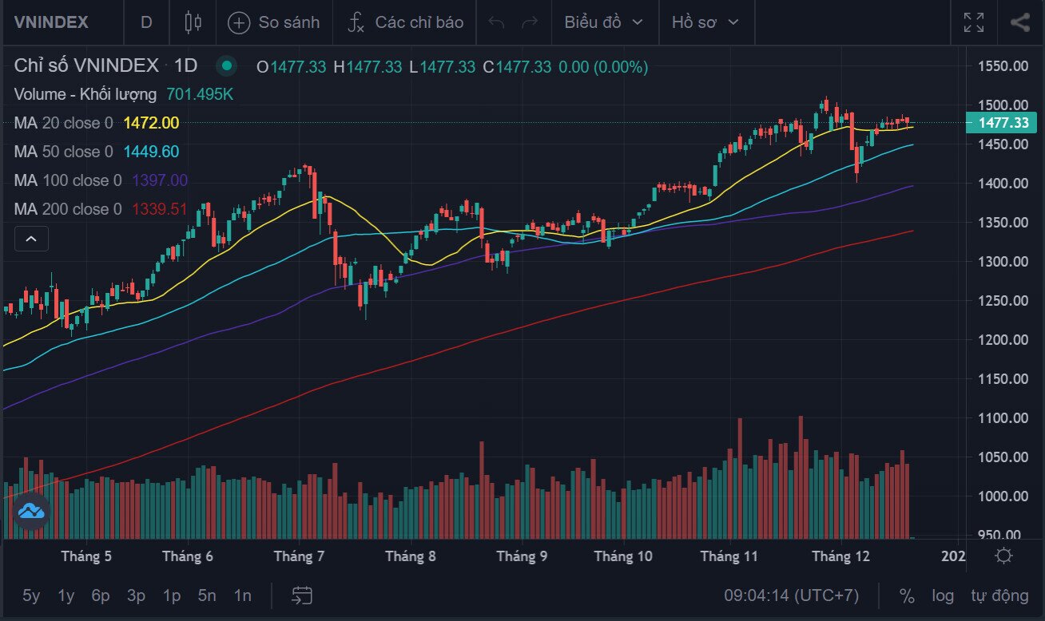Viewport: 1045px width, 621px height.
Task: Select the MA 200 close legend
Action: coord(68,209)
